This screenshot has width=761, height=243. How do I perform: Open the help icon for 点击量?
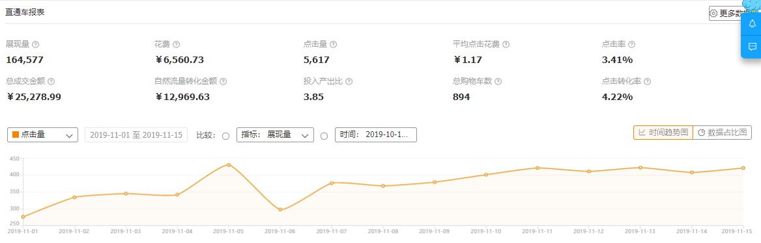coord(333,45)
